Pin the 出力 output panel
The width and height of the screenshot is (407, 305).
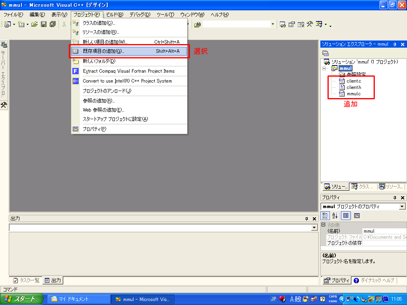(x=306, y=219)
